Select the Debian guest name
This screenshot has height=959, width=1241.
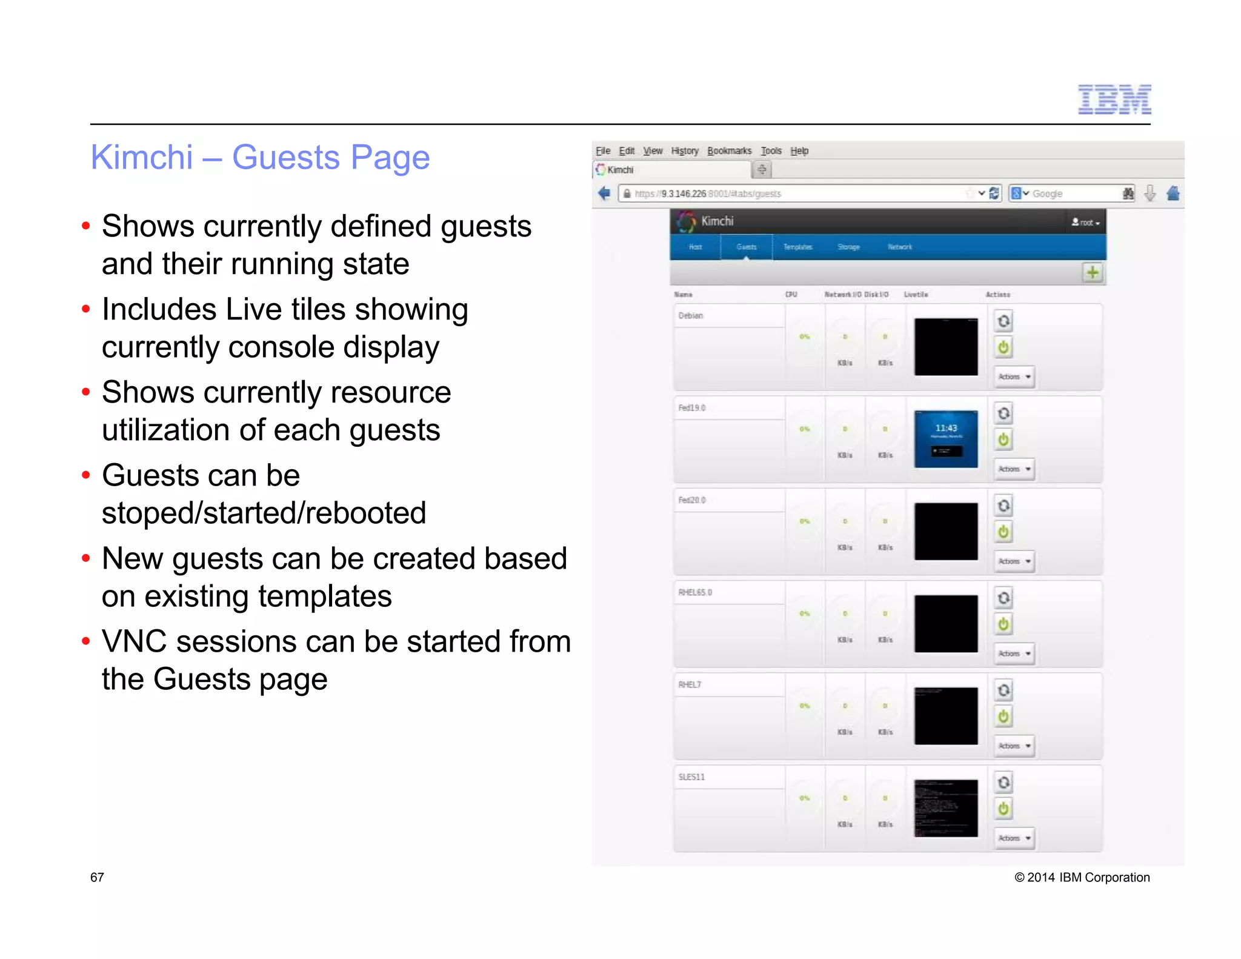click(690, 315)
